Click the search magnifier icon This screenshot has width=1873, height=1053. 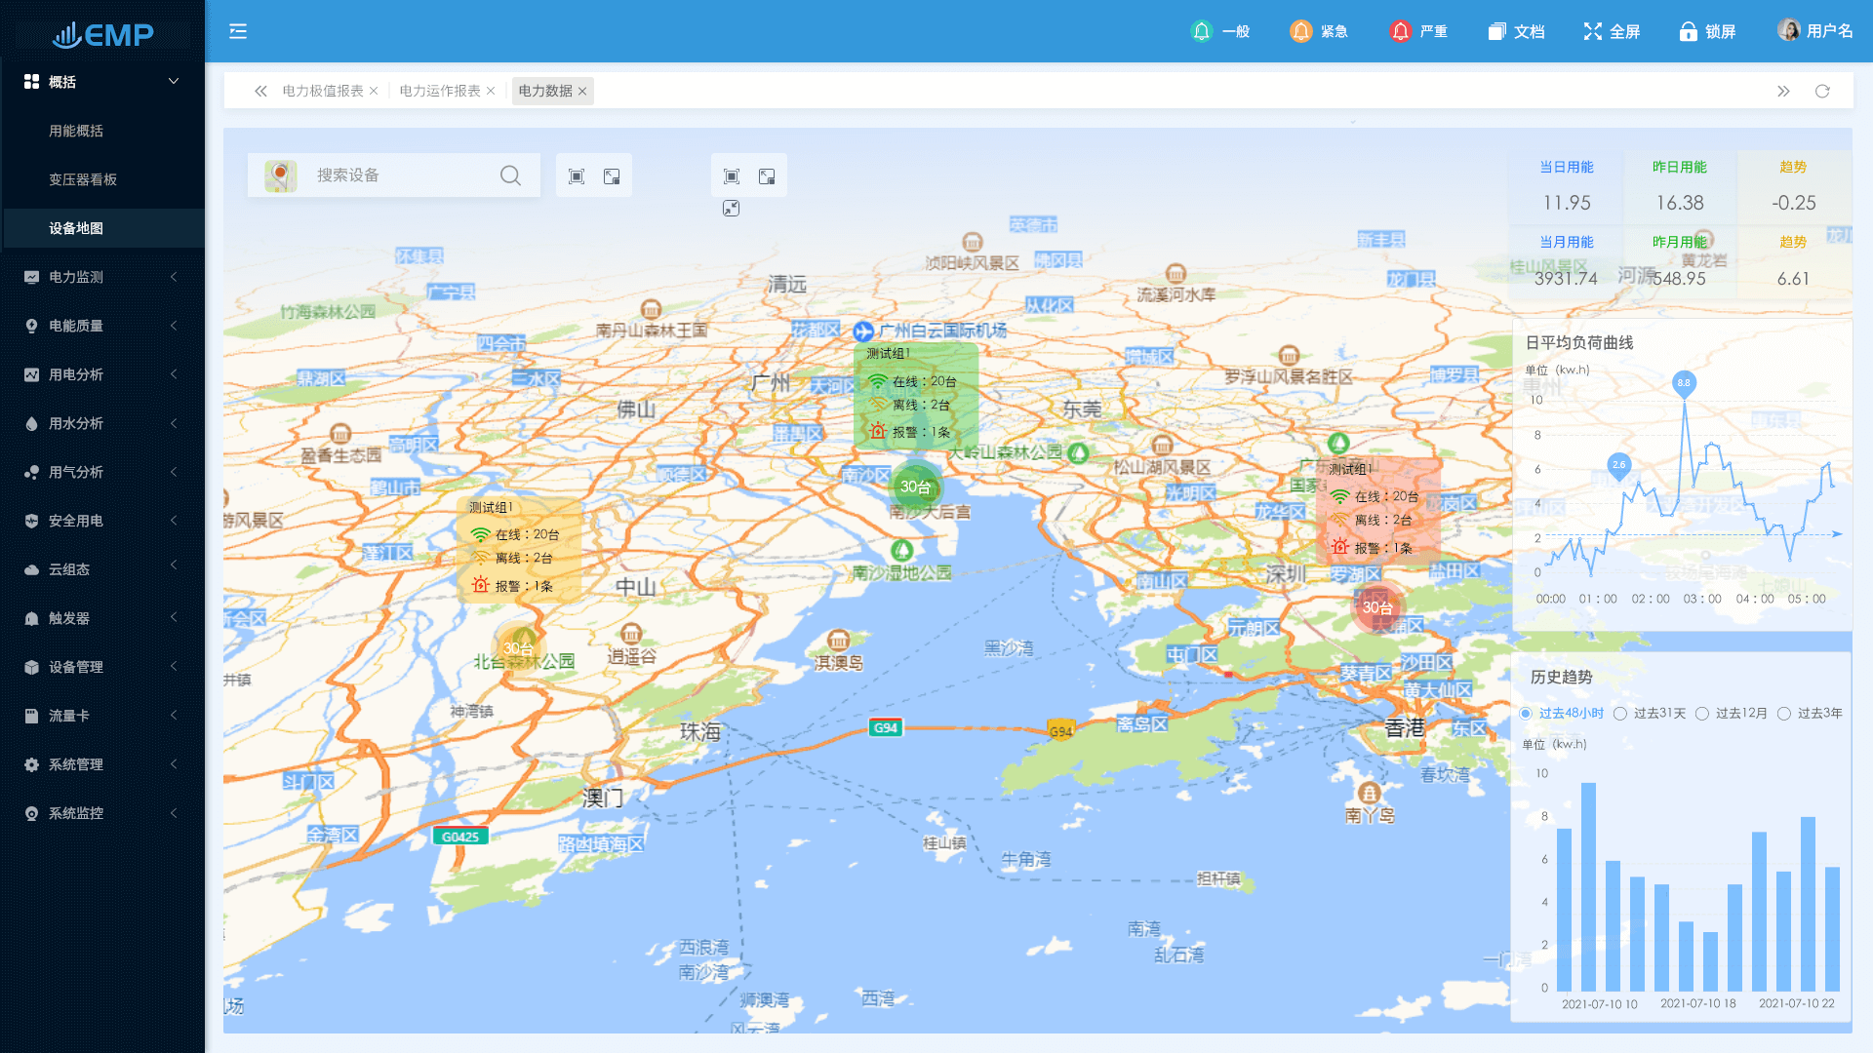pos(510,175)
